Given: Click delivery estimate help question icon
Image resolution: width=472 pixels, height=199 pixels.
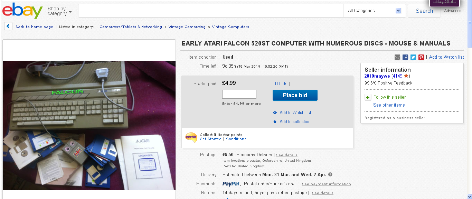Looking at the screenshot, I should [330, 175].
